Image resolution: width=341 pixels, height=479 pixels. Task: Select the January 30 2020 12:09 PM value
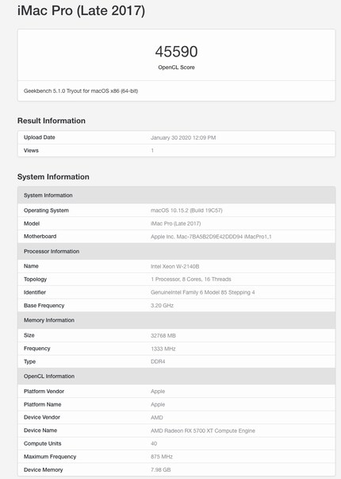click(x=183, y=137)
